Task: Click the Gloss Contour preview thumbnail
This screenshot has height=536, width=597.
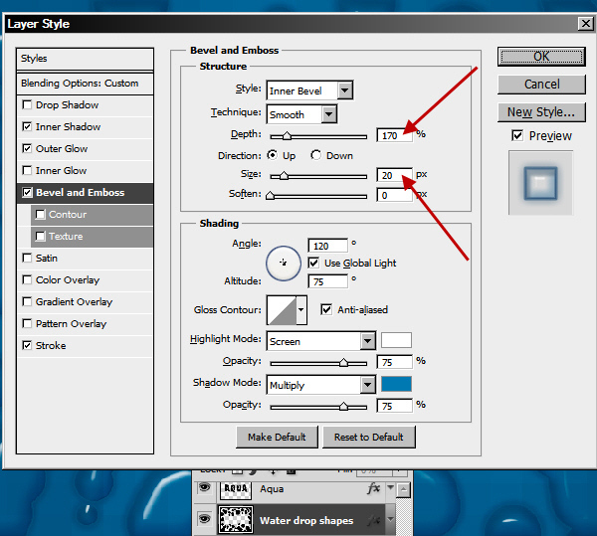Action: 281,310
